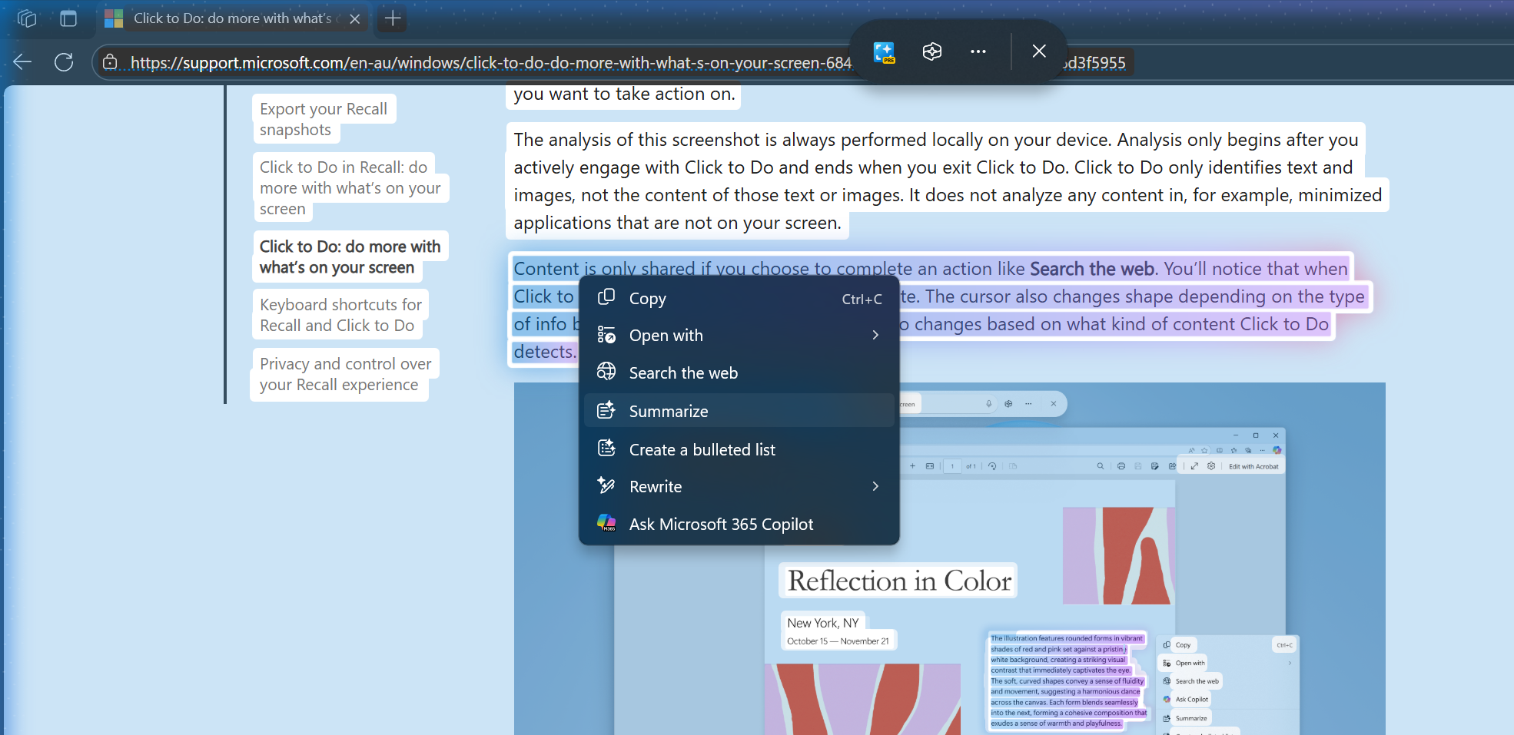Image resolution: width=1514 pixels, height=735 pixels.
Task: Click the address bar URL field
Action: pyautogui.click(x=490, y=63)
